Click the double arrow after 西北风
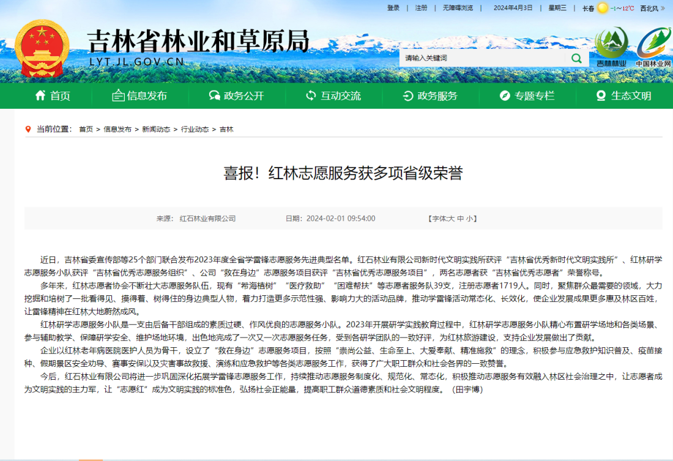This screenshot has width=673, height=461. pos(663,8)
